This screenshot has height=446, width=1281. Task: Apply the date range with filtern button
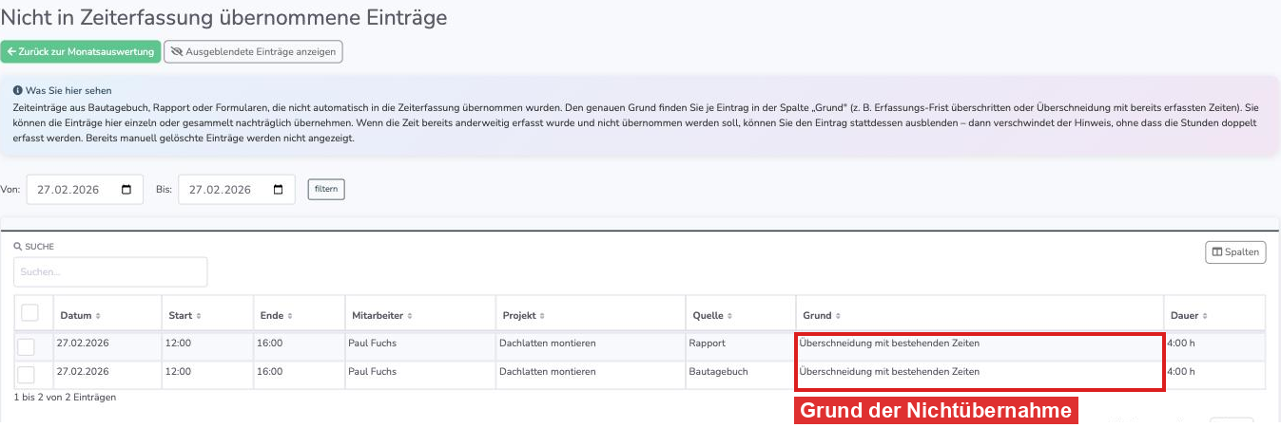[x=326, y=189]
